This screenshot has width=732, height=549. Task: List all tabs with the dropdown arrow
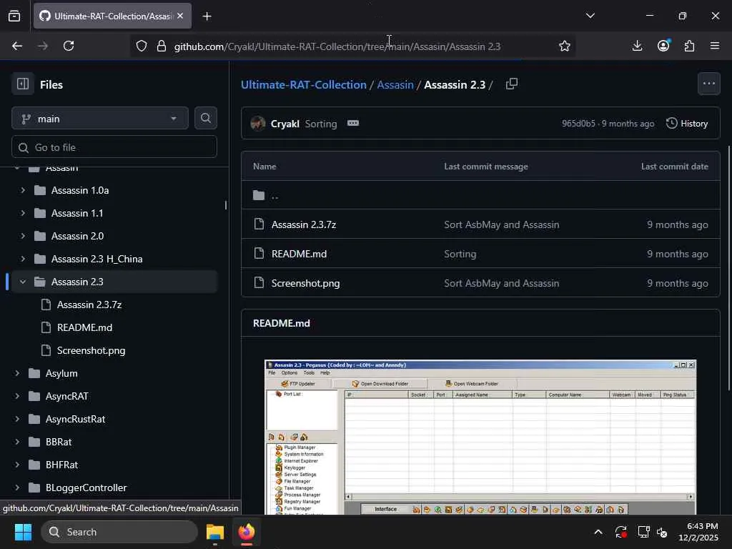(590, 16)
